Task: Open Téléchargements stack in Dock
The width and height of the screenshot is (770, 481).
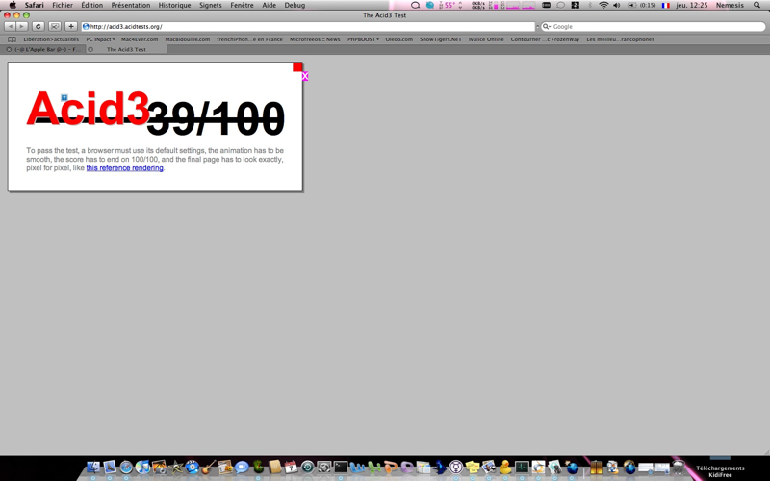Action: (720, 468)
